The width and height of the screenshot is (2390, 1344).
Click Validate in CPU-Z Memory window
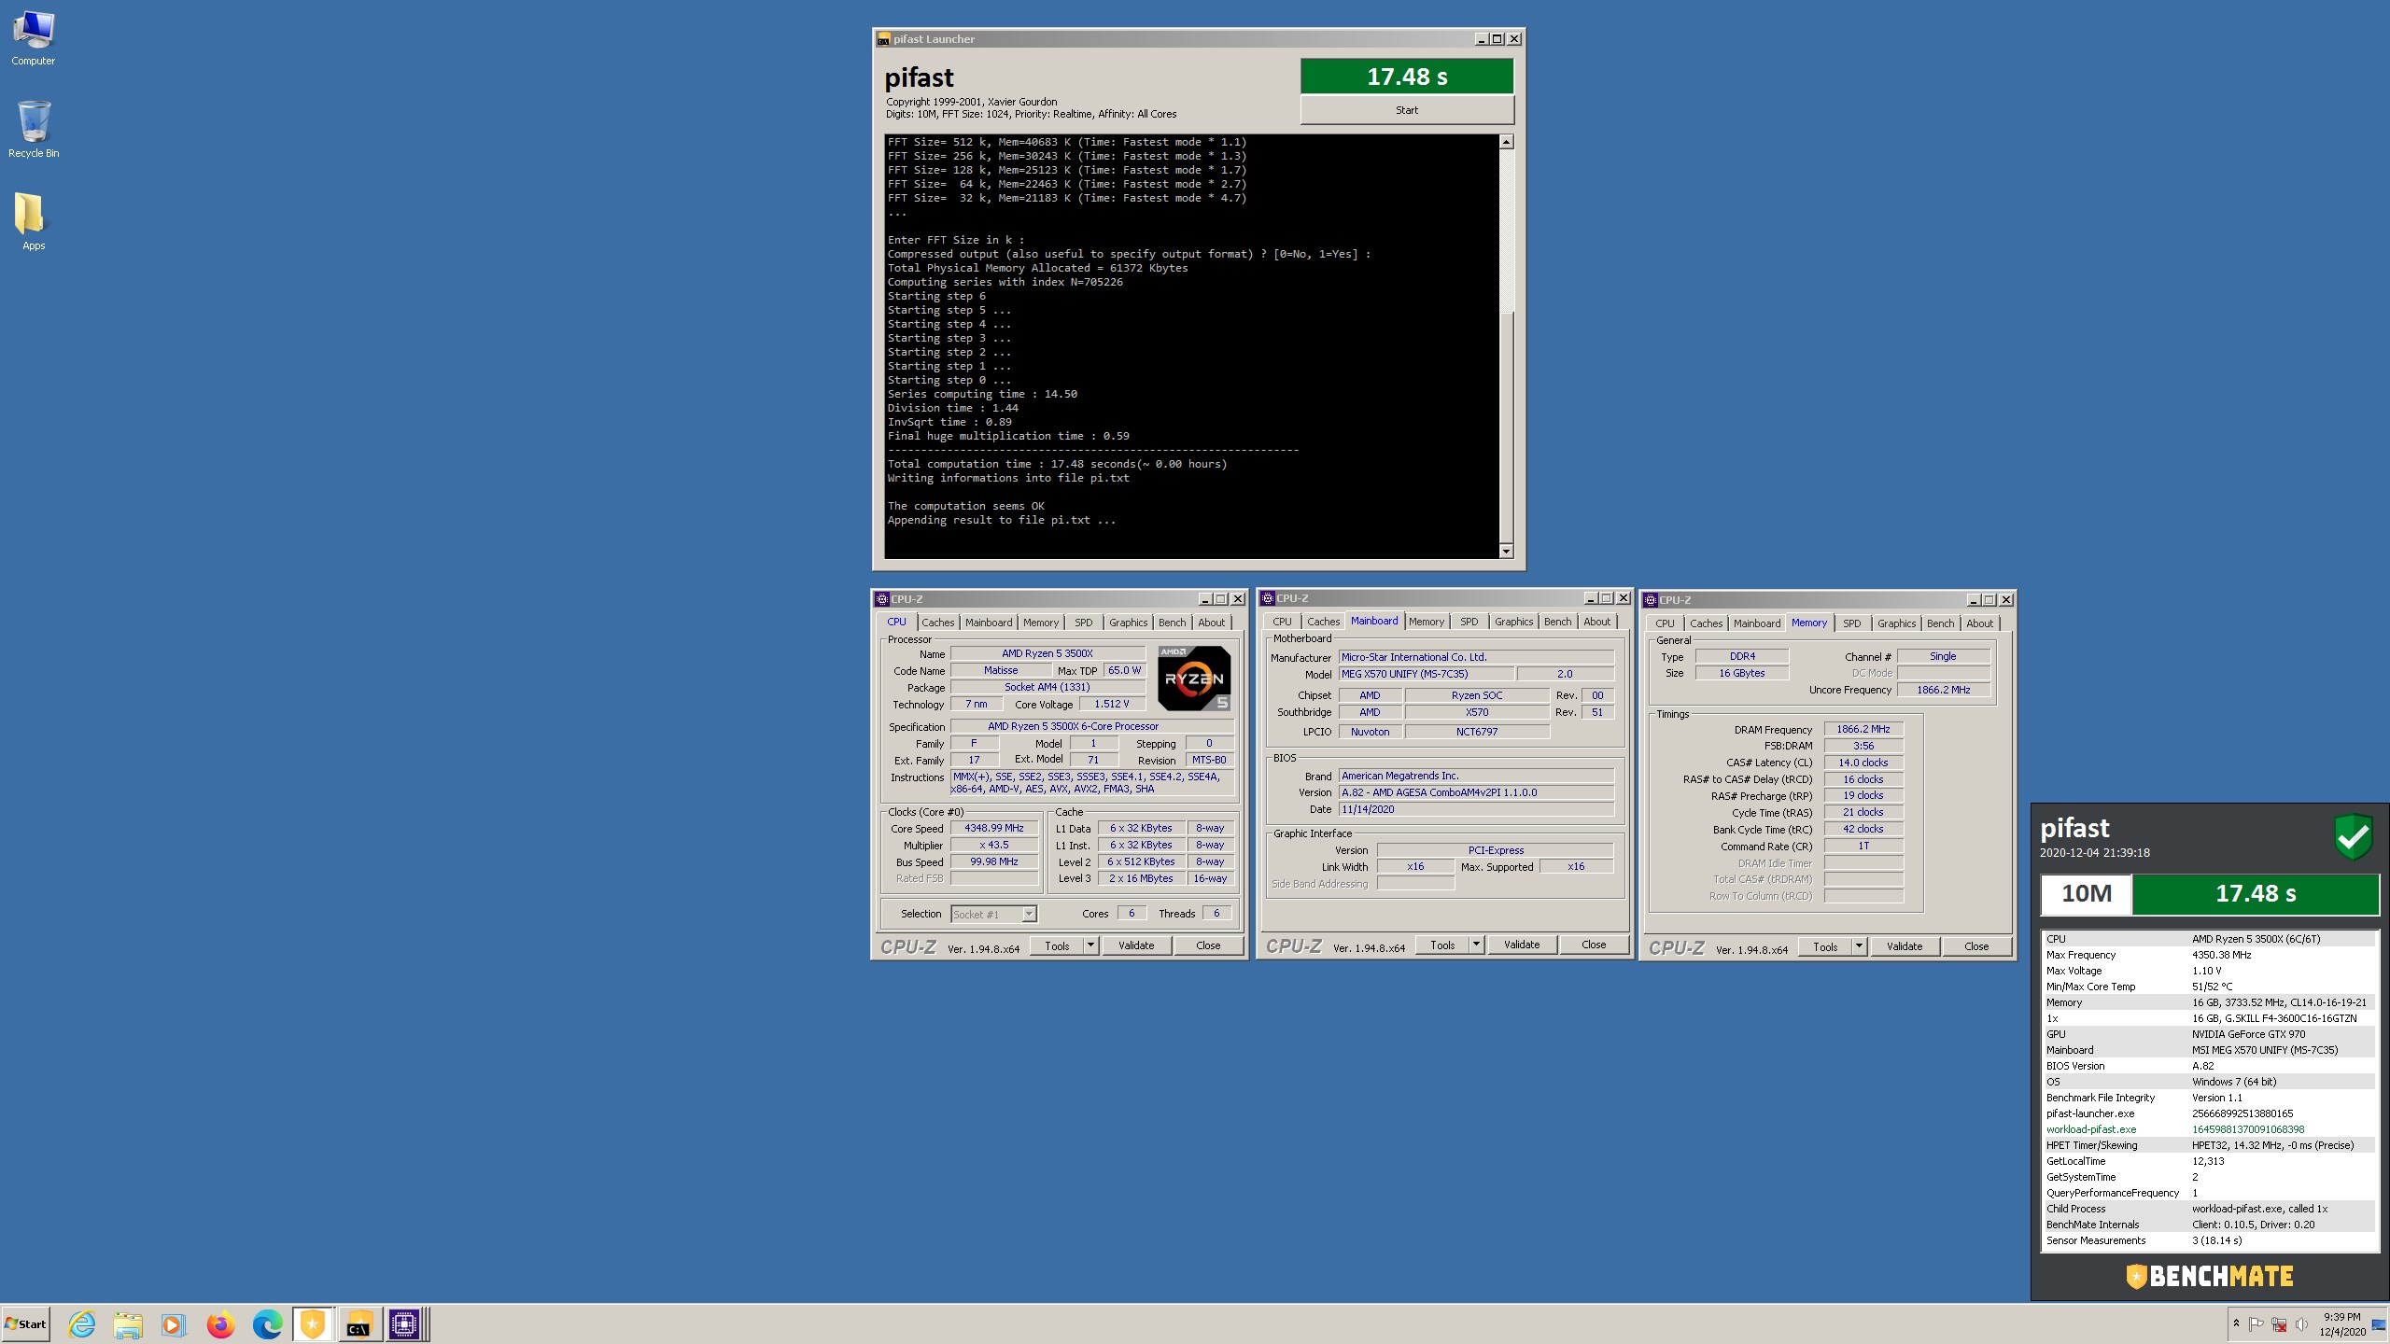1905,946
